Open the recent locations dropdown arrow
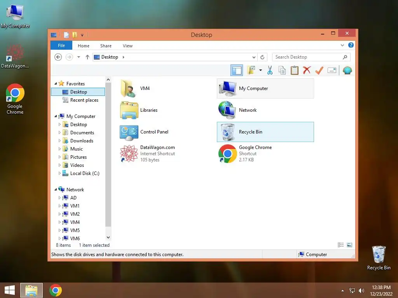This screenshot has width=398, height=298. pyautogui.click(x=79, y=57)
